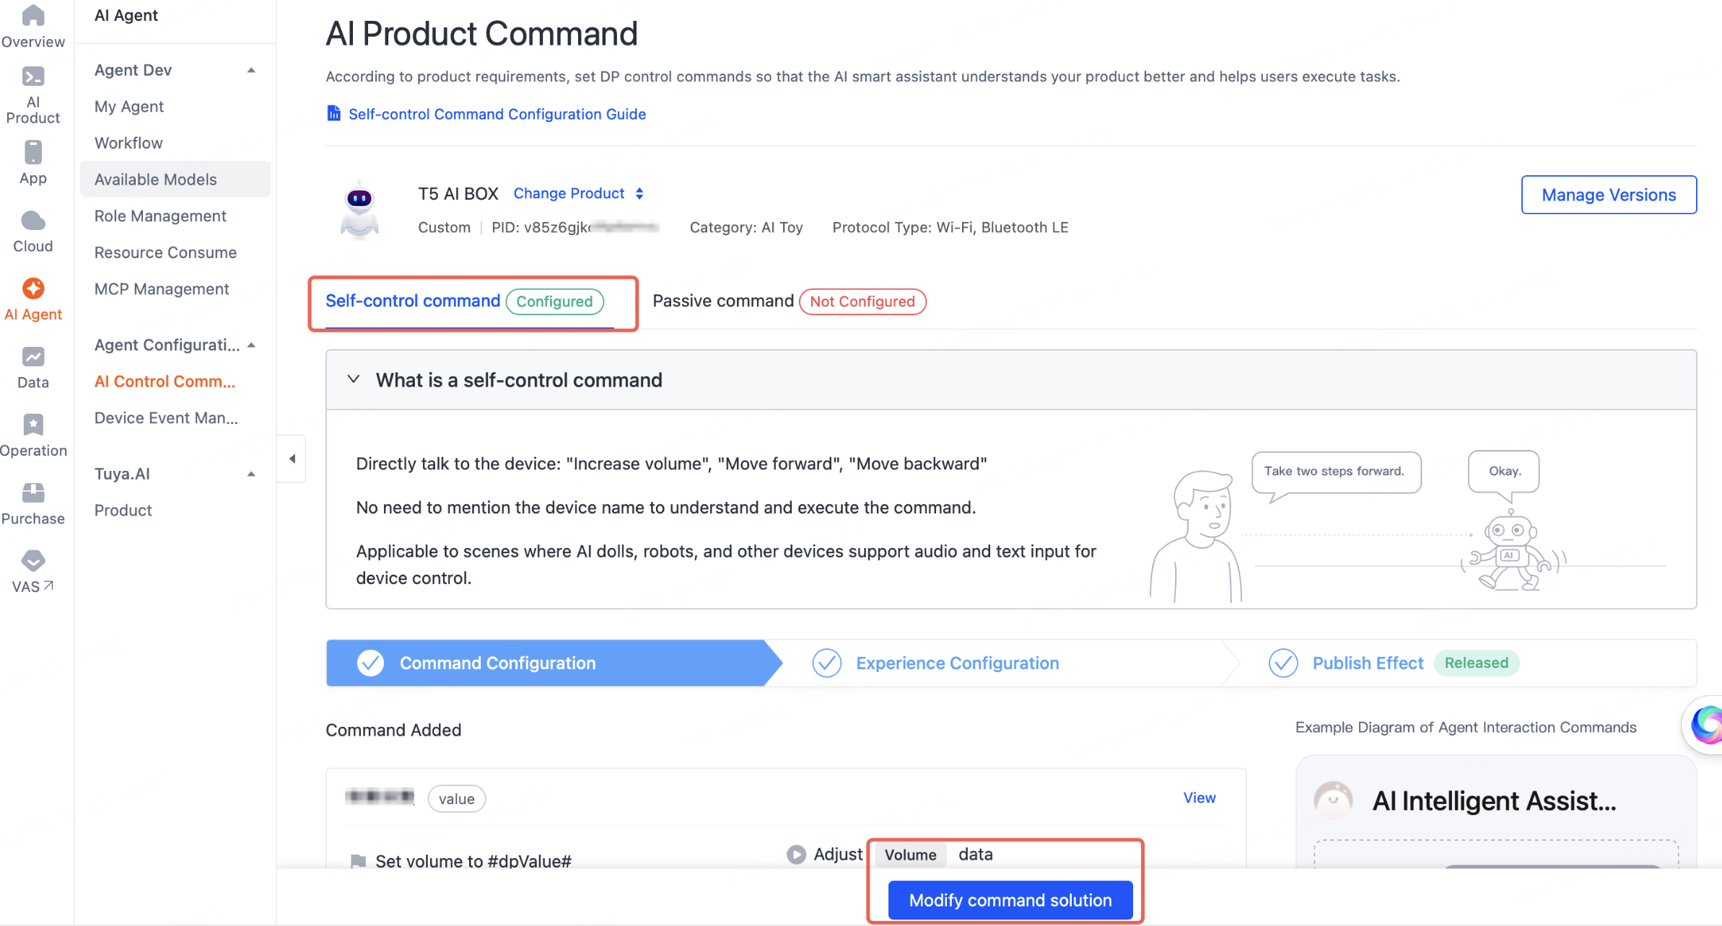Open the AI Product terminal icon
1722x926 pixels.
[x=33, y=76]
